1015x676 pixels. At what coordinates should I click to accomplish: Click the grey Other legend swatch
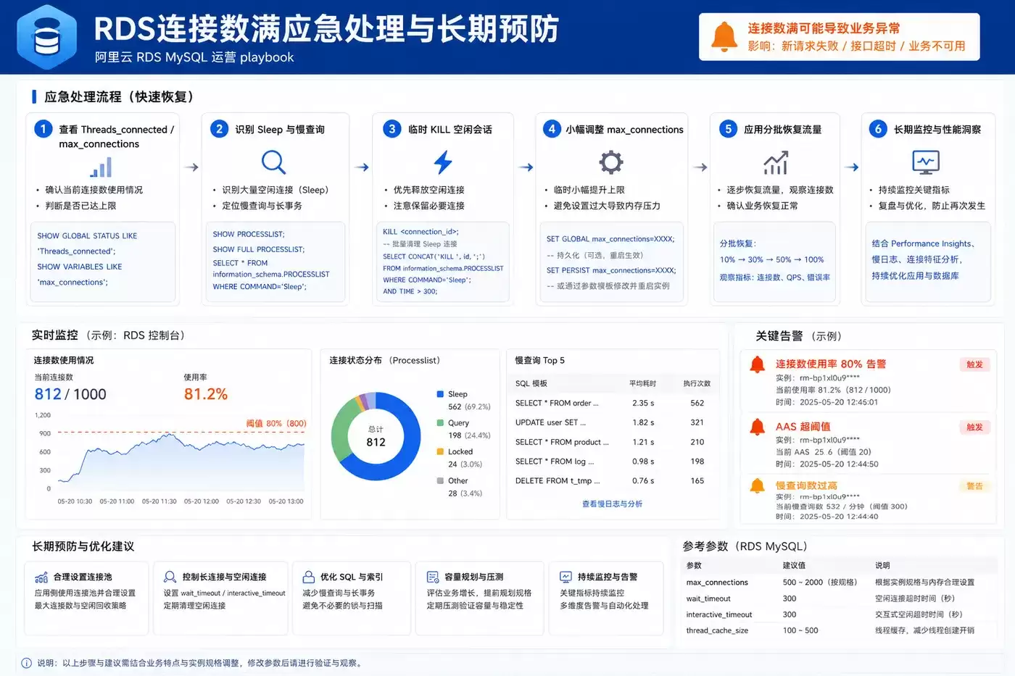coord(440,480)
